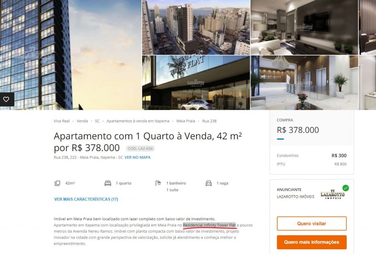The image size is (376, 254).
Task: Click the shower icon for 1 banheiro
Action: (158, 183)
